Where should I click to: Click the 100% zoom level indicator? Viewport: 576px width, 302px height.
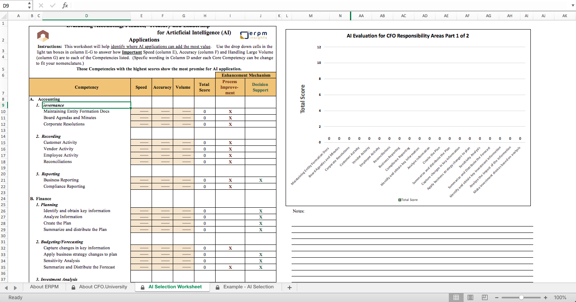point(560,298)
